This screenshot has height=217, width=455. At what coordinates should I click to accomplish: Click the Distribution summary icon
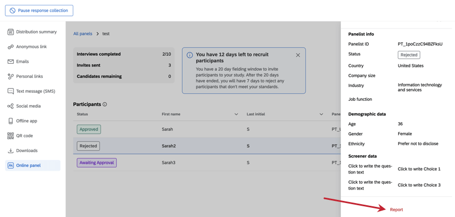click(11, 32)
